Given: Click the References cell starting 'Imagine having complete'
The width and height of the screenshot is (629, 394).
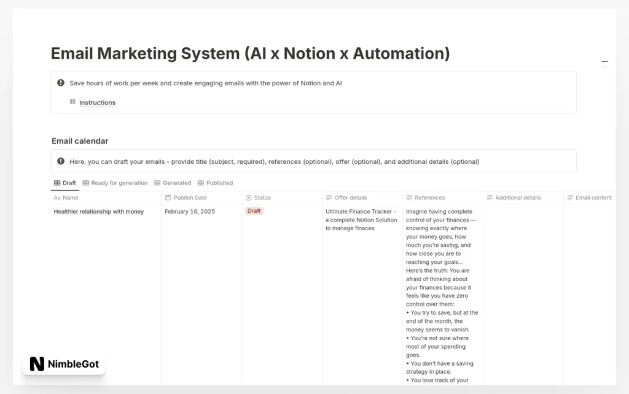Looking at the screenshot, I should (442, 296).
